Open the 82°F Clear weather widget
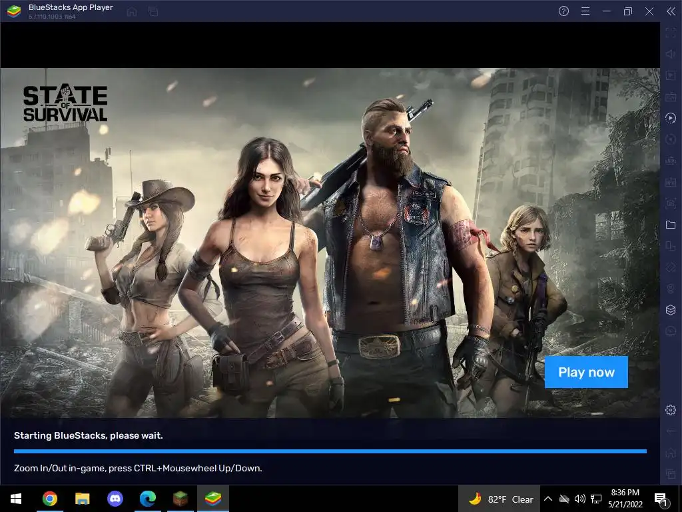 point(500,499)
